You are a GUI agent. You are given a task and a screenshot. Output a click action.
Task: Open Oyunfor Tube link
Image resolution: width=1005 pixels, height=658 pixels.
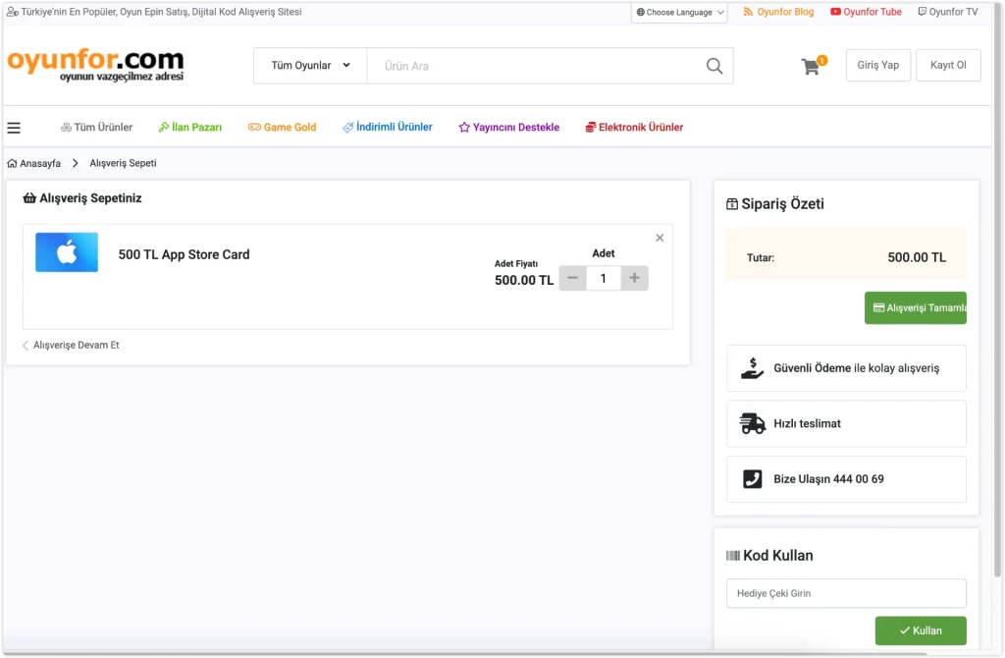pos(866,12)
